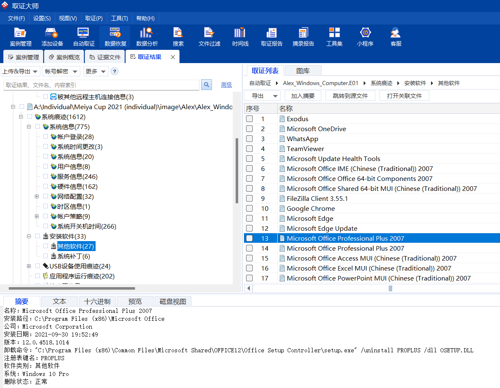Open 摘录报告 toolbar icon
This screenshot has height=388, width=500.
pos(303,37)
